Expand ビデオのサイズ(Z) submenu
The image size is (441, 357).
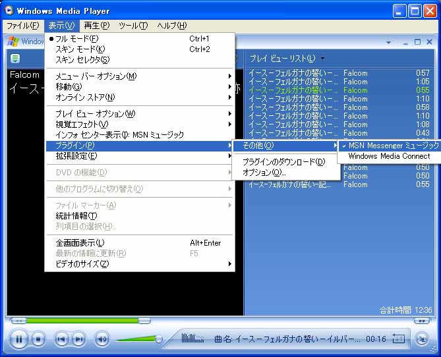point(140,264)
